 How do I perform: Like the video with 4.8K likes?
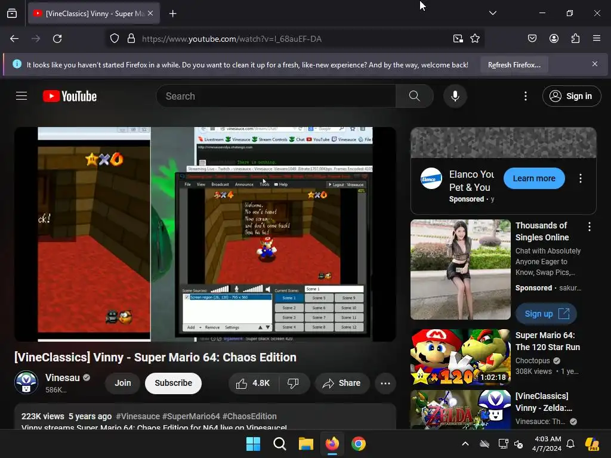[x=253, y=383]
